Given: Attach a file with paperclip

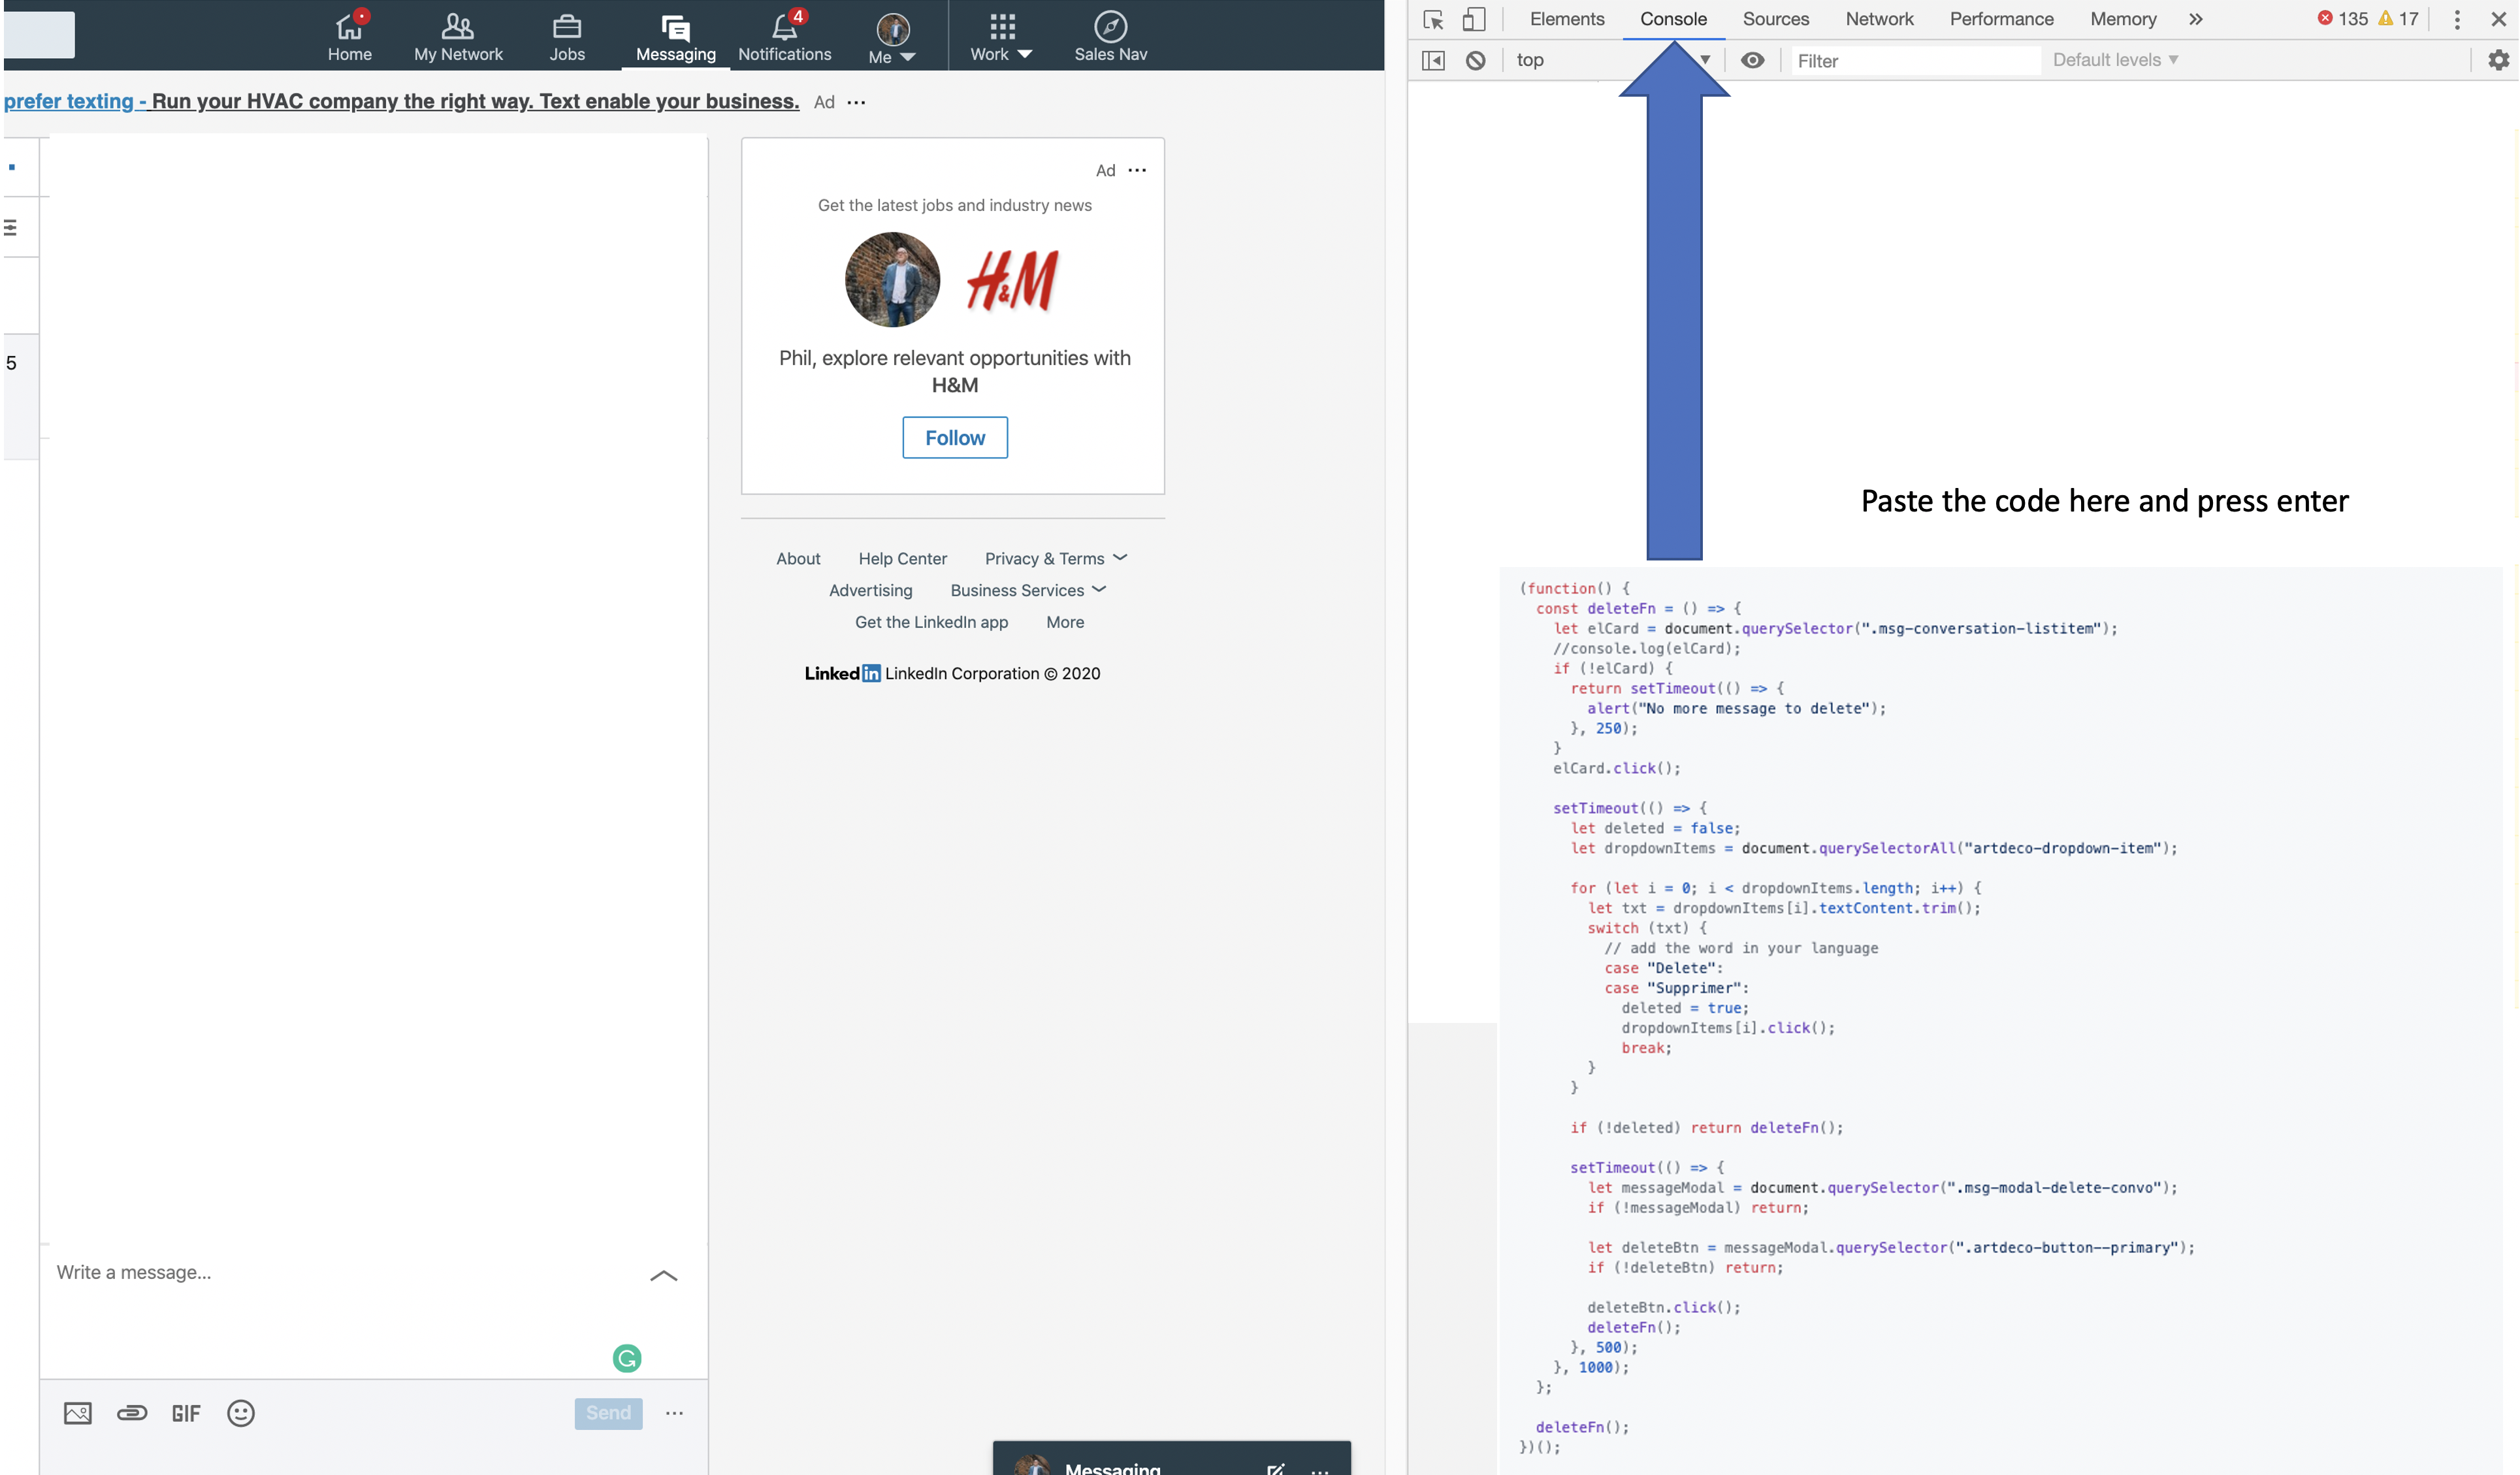Looking at the screenshot, I should coord(132,1413).
